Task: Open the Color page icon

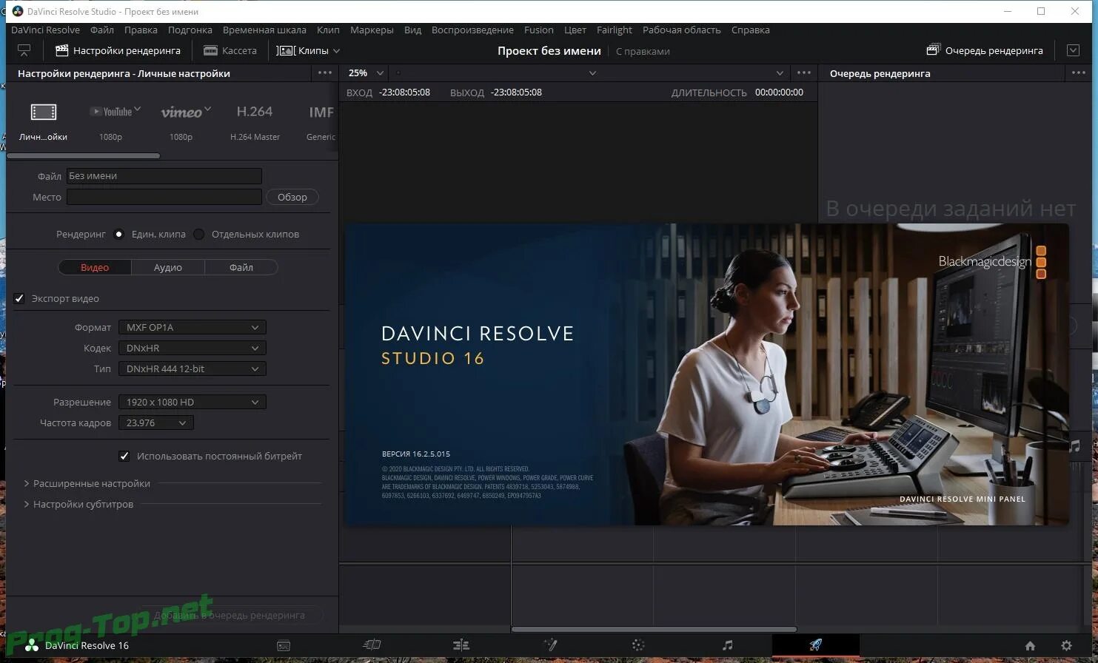Action: [638, 645]
